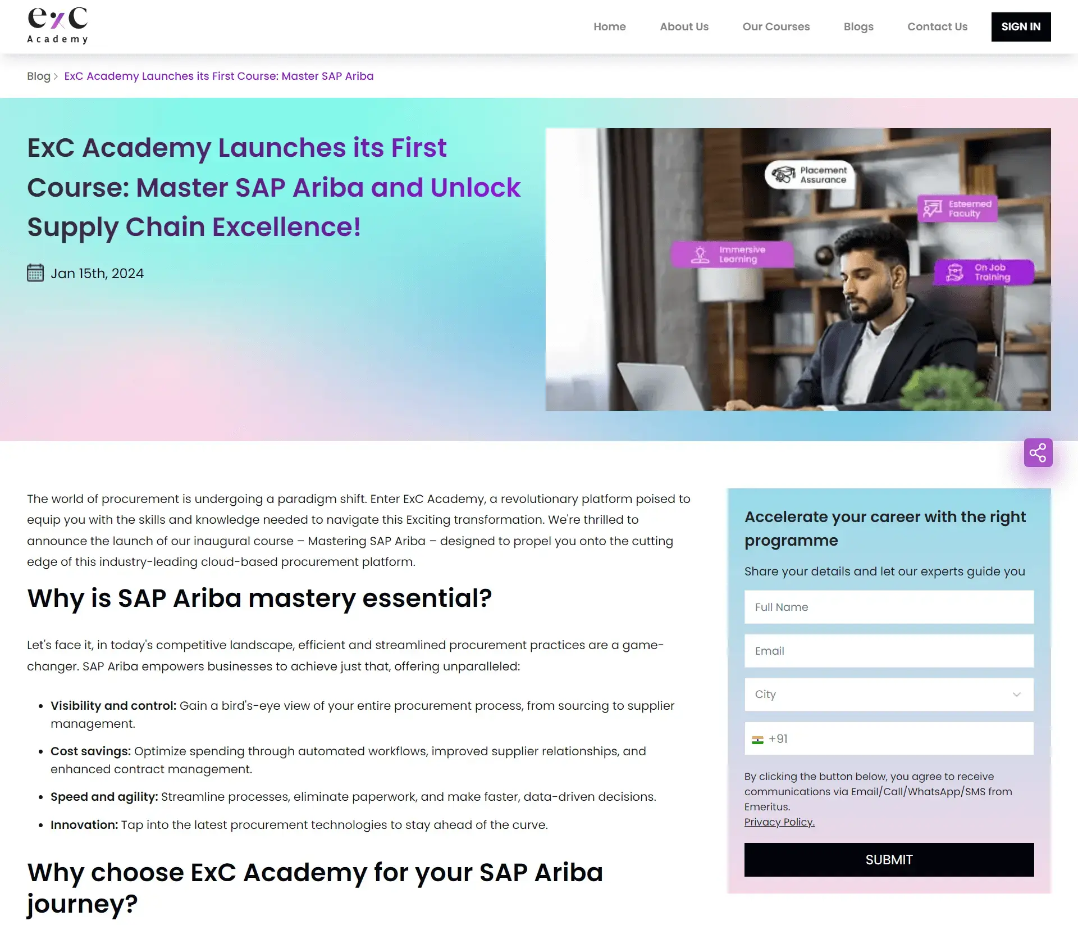
Task: Open About Us in the navigation
Action: [x=684, y=26]
